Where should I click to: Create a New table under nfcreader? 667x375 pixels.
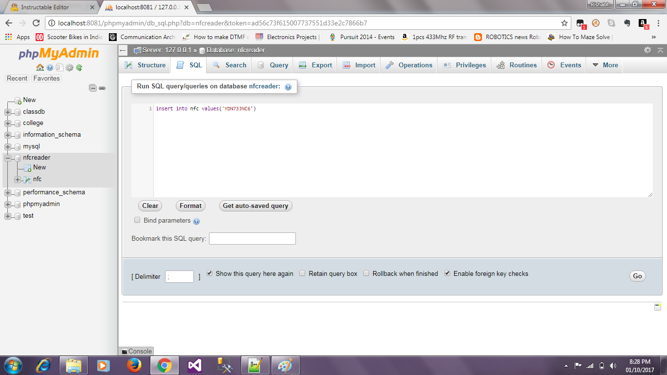click(x=40, y=167)
